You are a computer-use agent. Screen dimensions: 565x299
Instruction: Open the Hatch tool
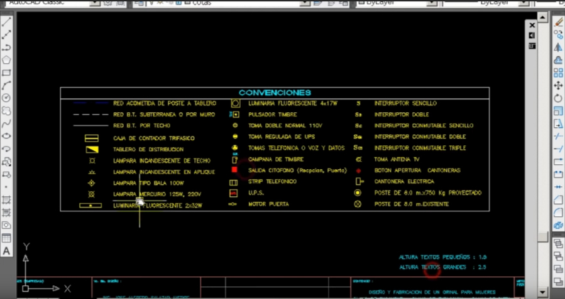[6, 199]
